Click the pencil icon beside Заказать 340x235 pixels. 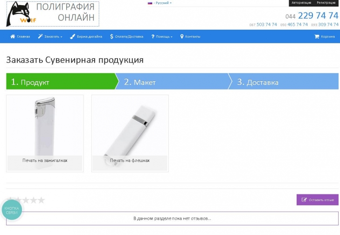coord(40,36)
